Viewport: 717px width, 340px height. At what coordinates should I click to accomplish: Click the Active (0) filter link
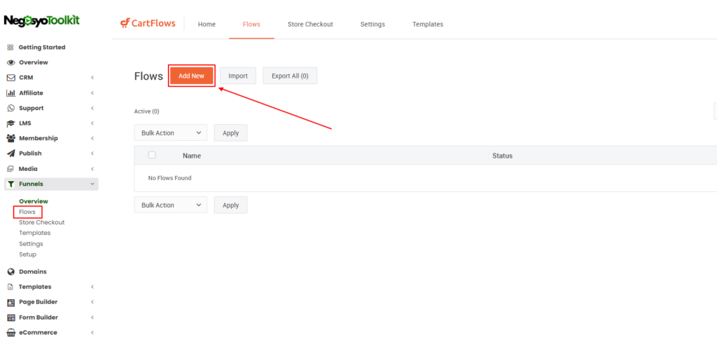[x=147, y=111]
